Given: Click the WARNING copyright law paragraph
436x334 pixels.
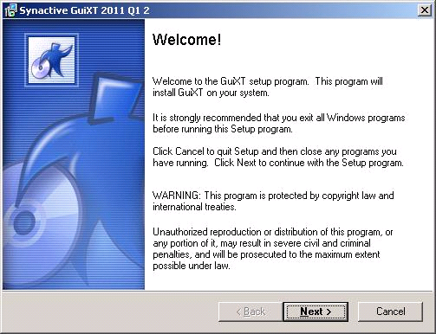Looking at the screenshot, I should coord(273,201).
